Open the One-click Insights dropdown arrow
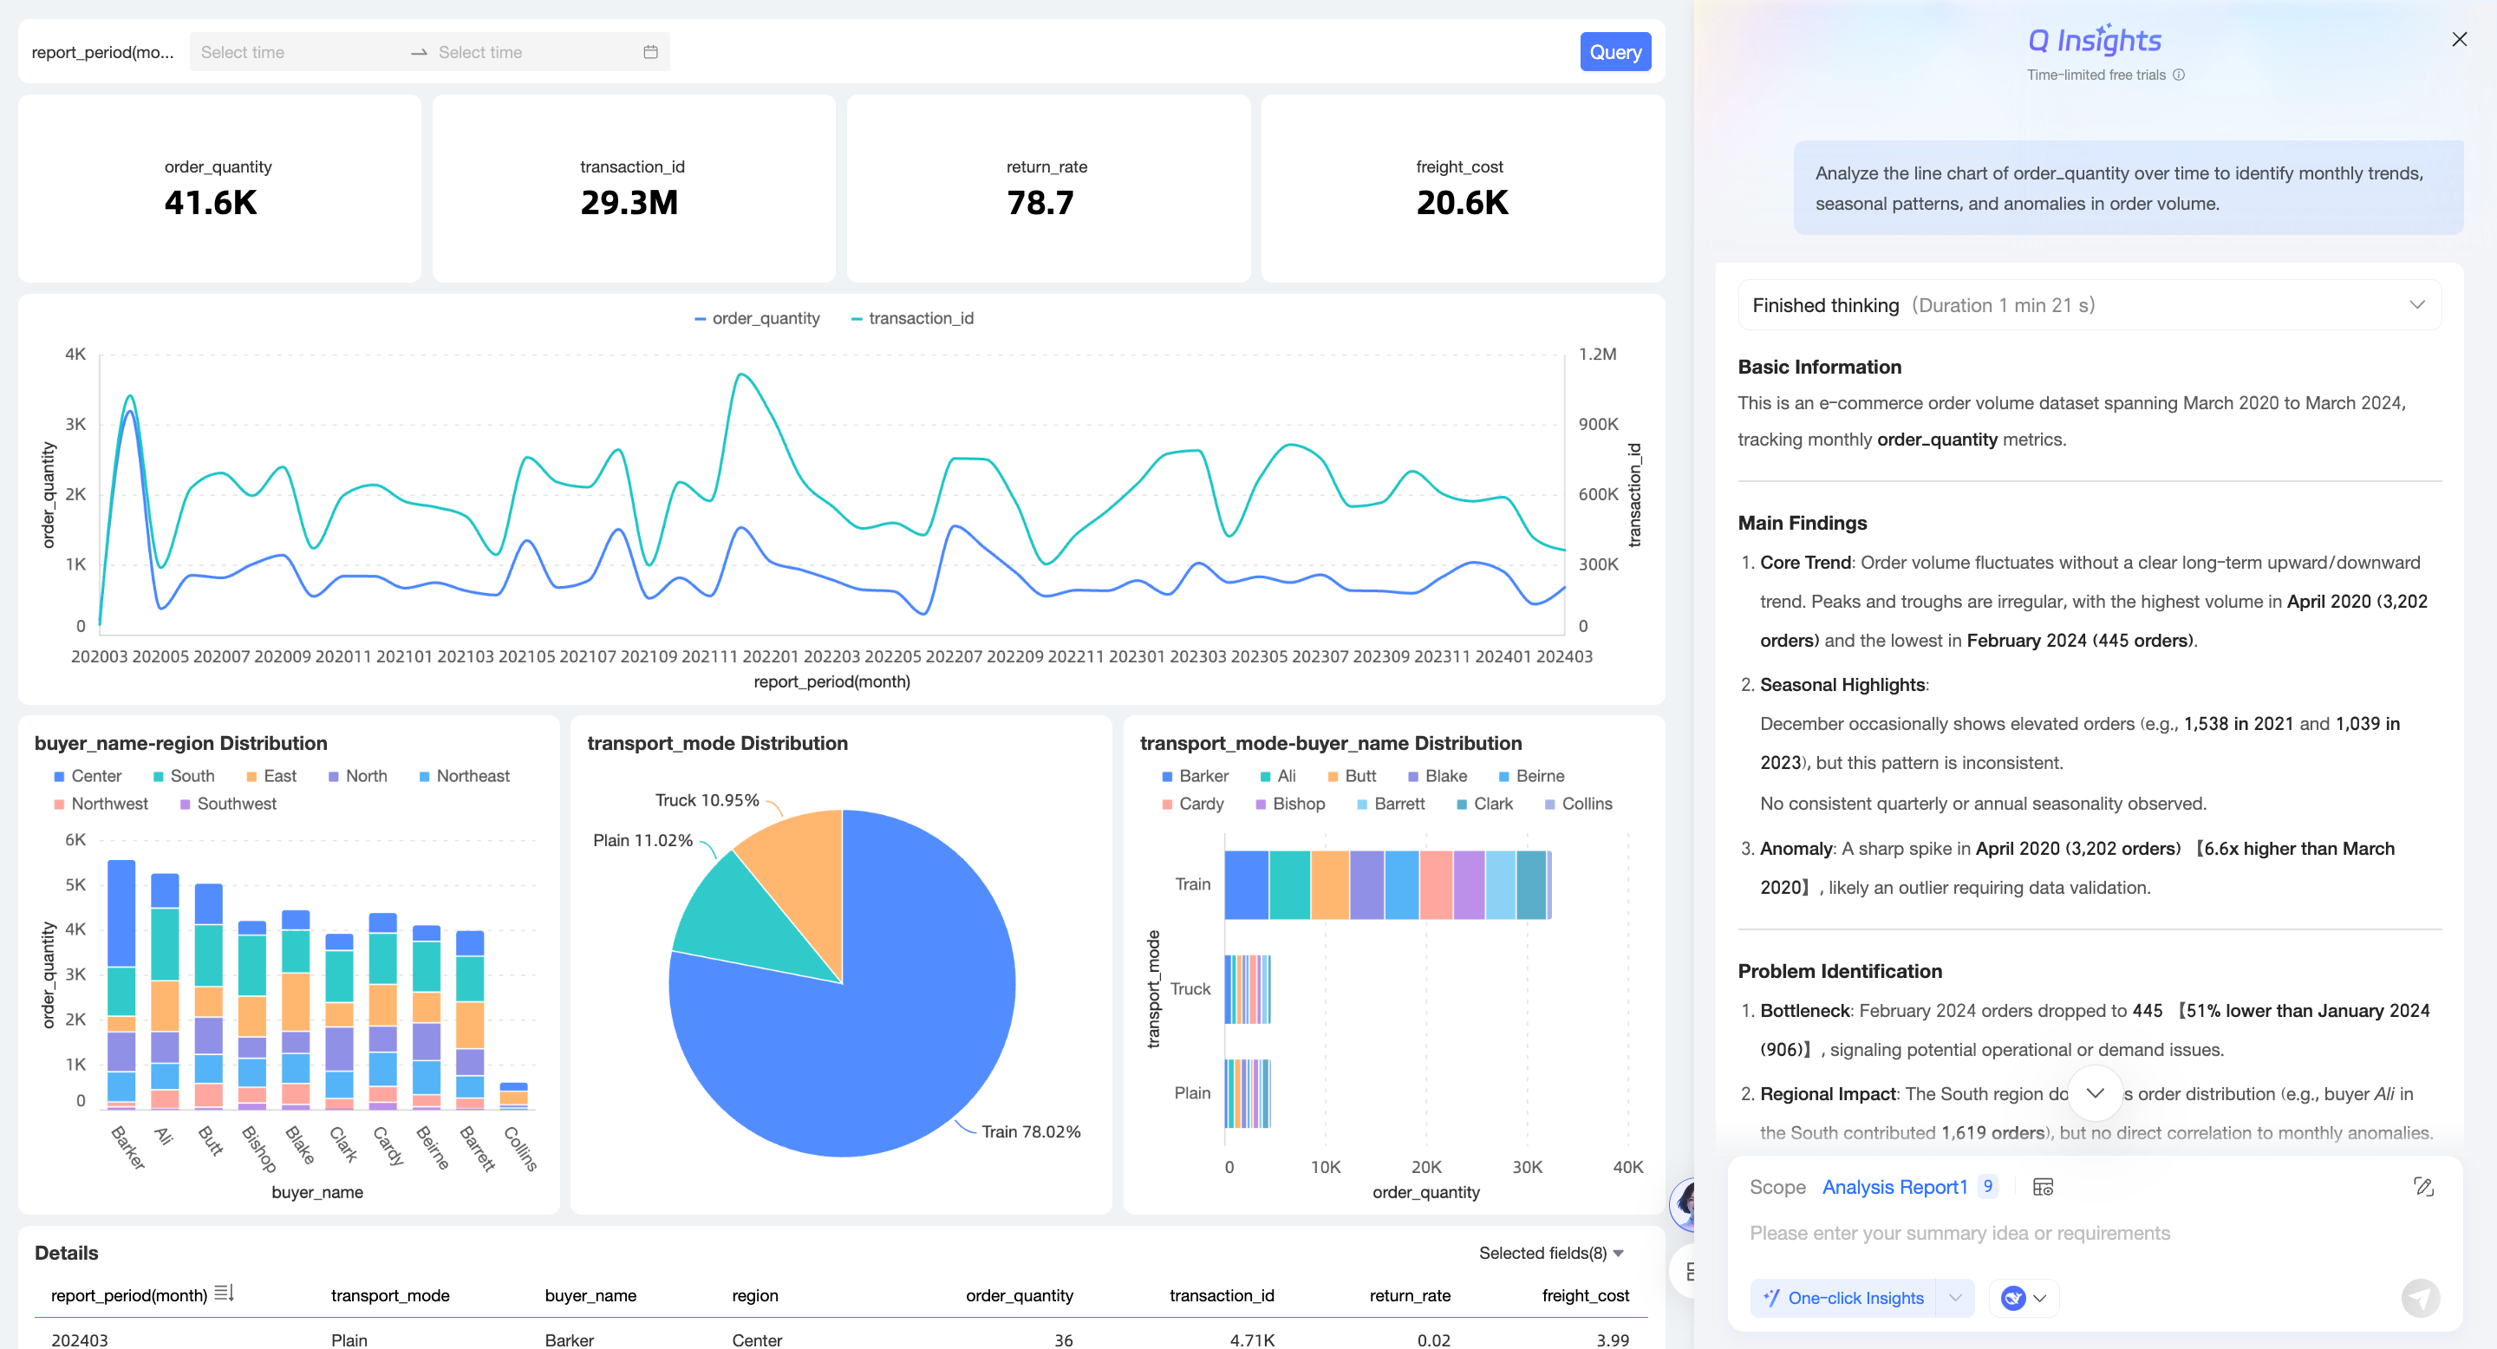Image resolution: width=2497 pixels, height=1349 pixels. tap(1955, 1298)
